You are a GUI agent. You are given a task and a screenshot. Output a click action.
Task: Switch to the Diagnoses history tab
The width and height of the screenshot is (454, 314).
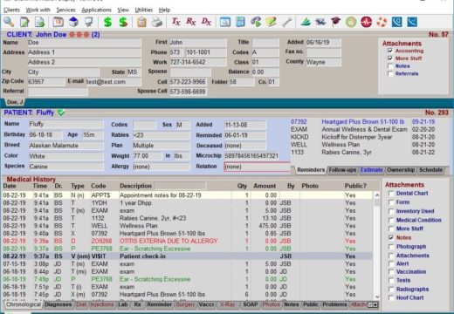coord(58,304)
